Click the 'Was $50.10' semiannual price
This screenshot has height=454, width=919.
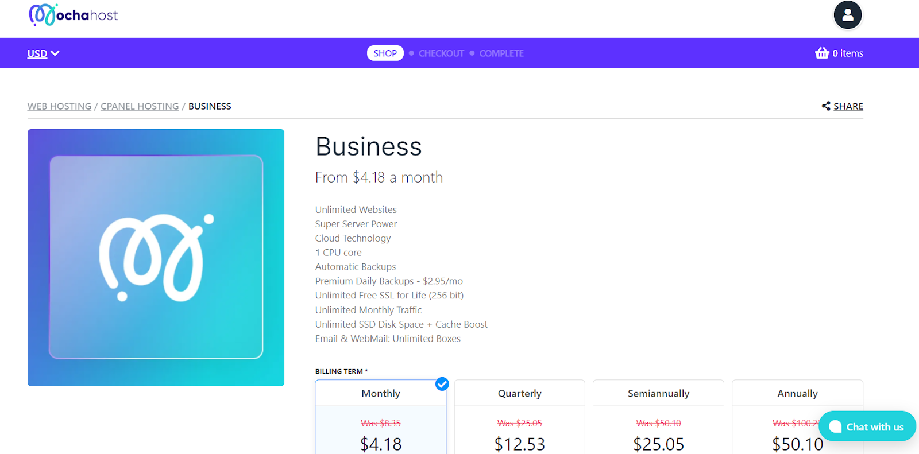(658, 424)
